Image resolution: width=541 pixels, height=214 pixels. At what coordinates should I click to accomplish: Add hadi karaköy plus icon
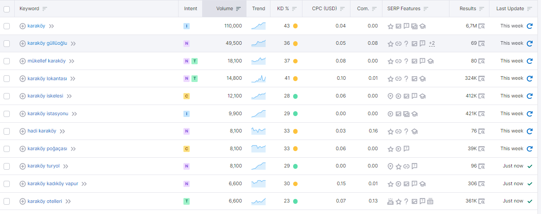(23, 131)
